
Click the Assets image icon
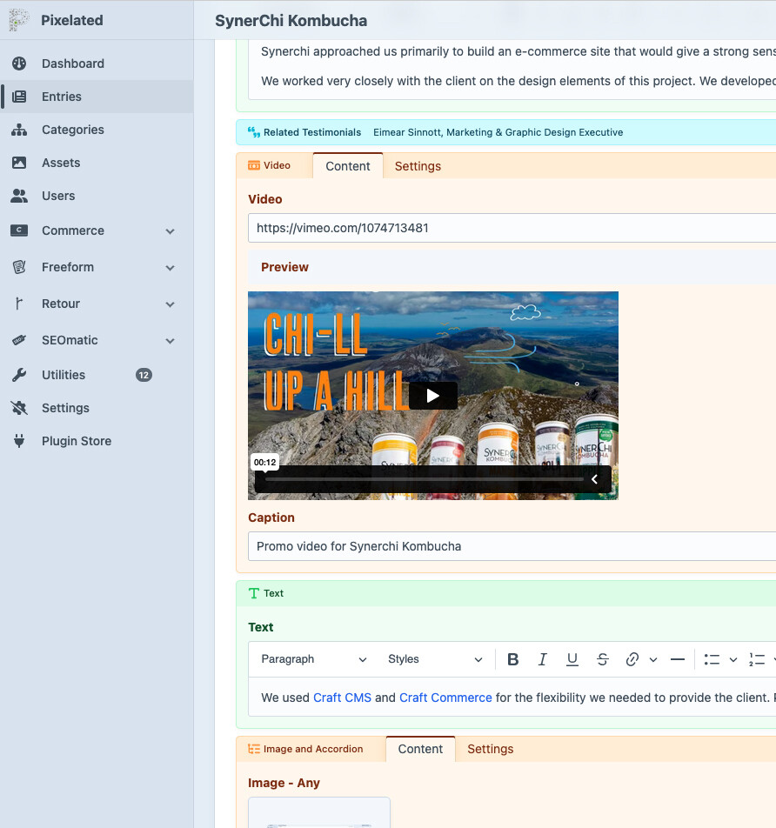tap(19, 163)
